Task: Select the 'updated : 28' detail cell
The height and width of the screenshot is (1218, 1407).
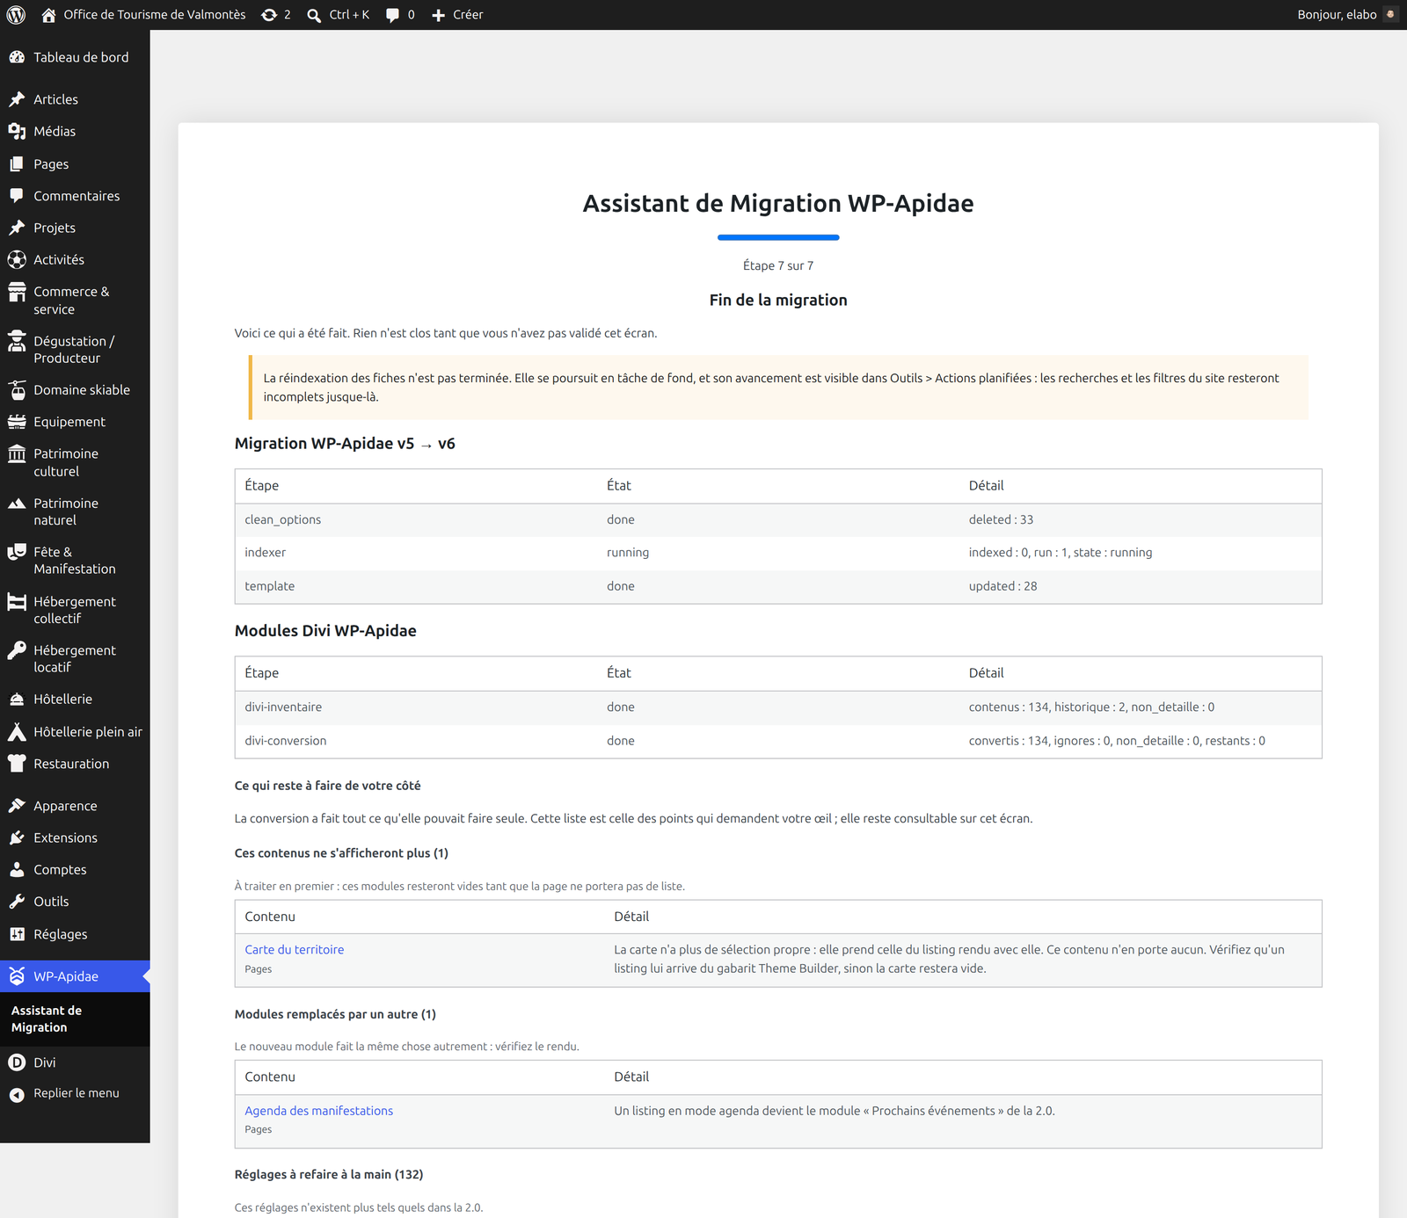Action: coord(1003,586)
